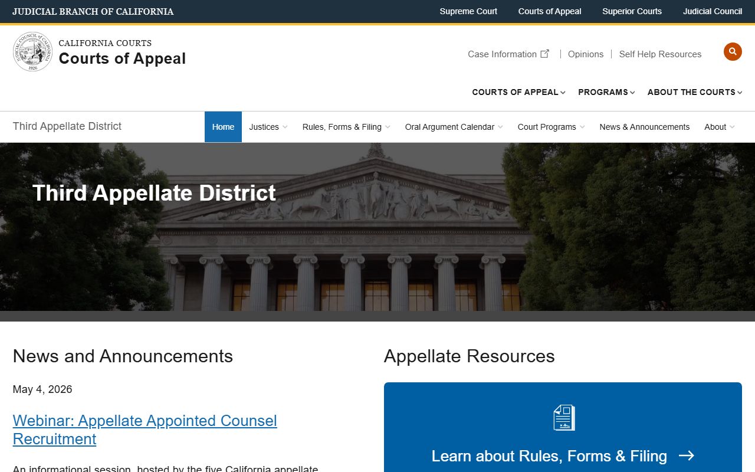Click the California Courts label above site title
This screenshot has width=755, height=472.
[105, 43]
